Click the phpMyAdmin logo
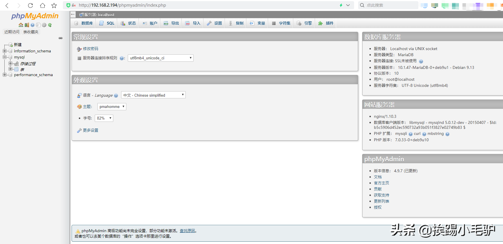Viewport: 503px width, 244px height. (35, 16)
